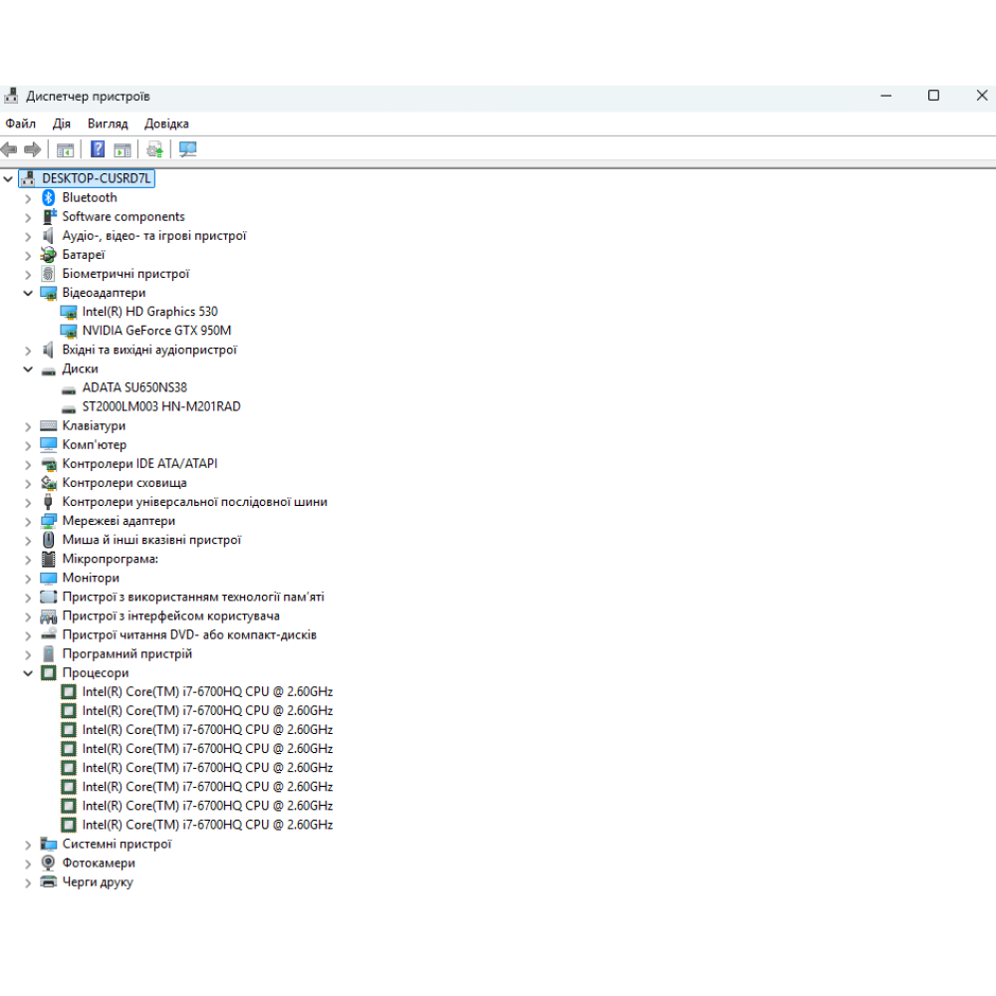Expand the Мережеві адаптери category

point(28,521)
